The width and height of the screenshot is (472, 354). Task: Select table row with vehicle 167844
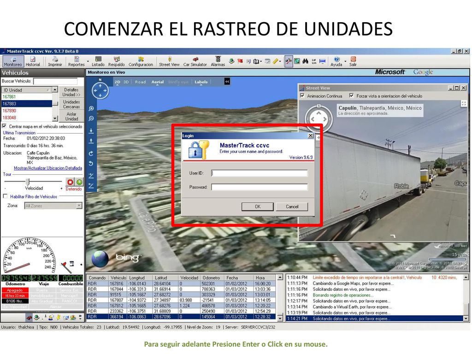pyautogui.click(x=181, y=289)
